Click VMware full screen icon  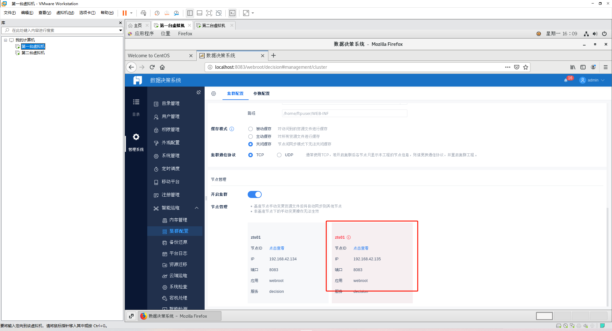(209, 13)
